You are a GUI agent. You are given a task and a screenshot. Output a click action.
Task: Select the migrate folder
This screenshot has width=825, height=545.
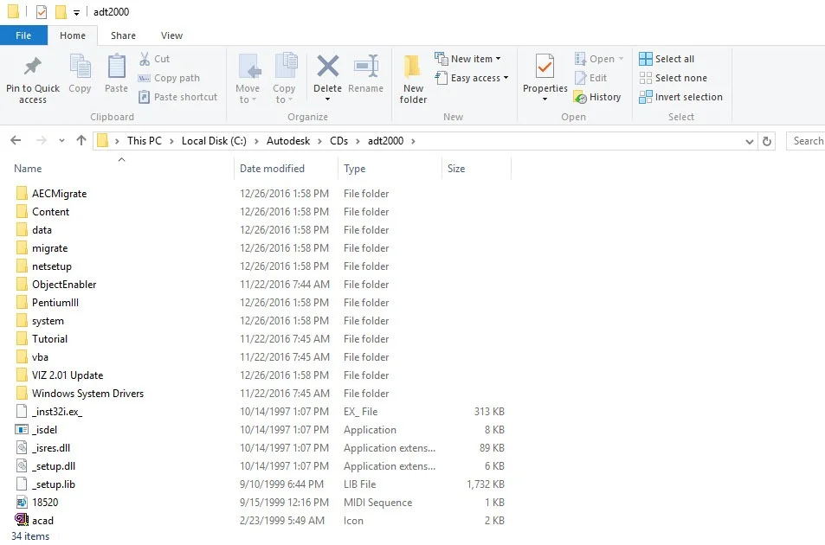[x=49, y=248]
